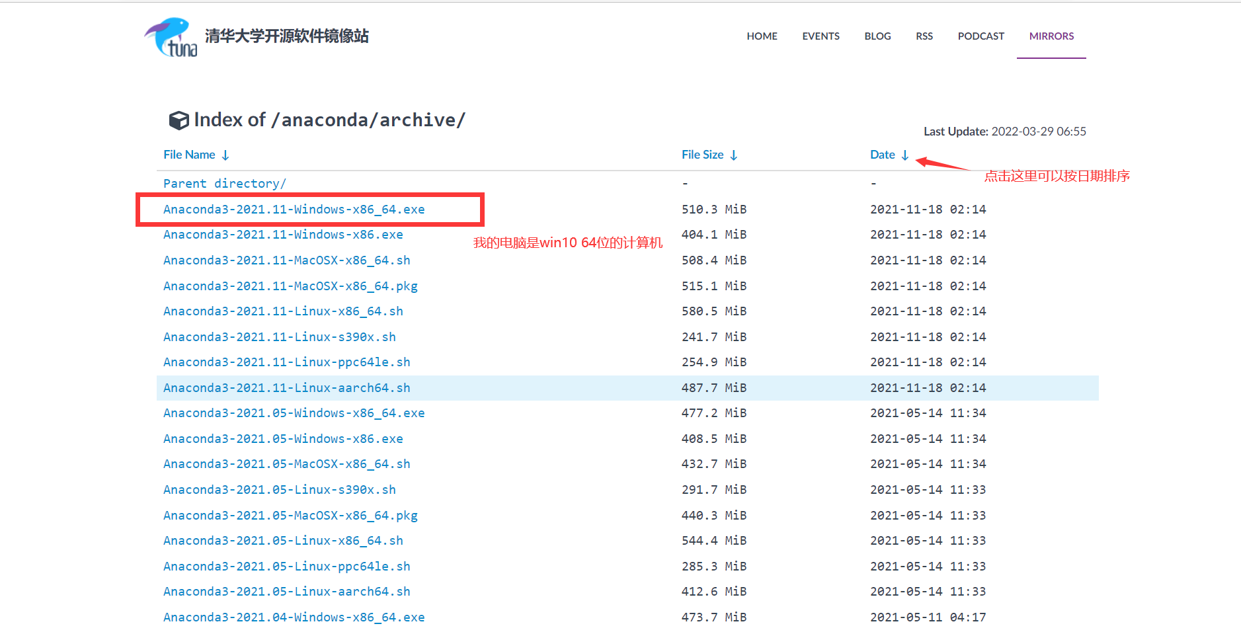Viewport: 1241px width, 632px height.
Task: Sort by File Size column arrow
Action: (x=734, y=155)
